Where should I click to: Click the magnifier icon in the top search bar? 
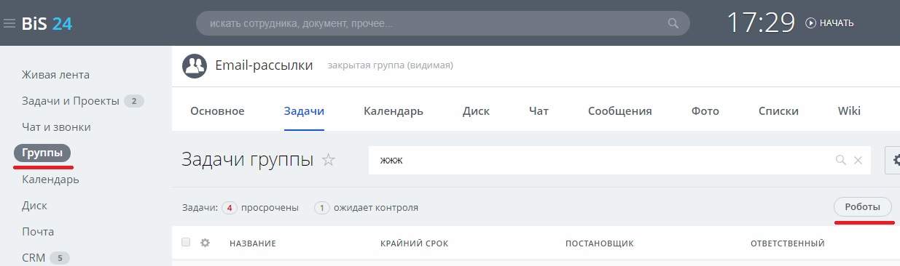(673, 23)
